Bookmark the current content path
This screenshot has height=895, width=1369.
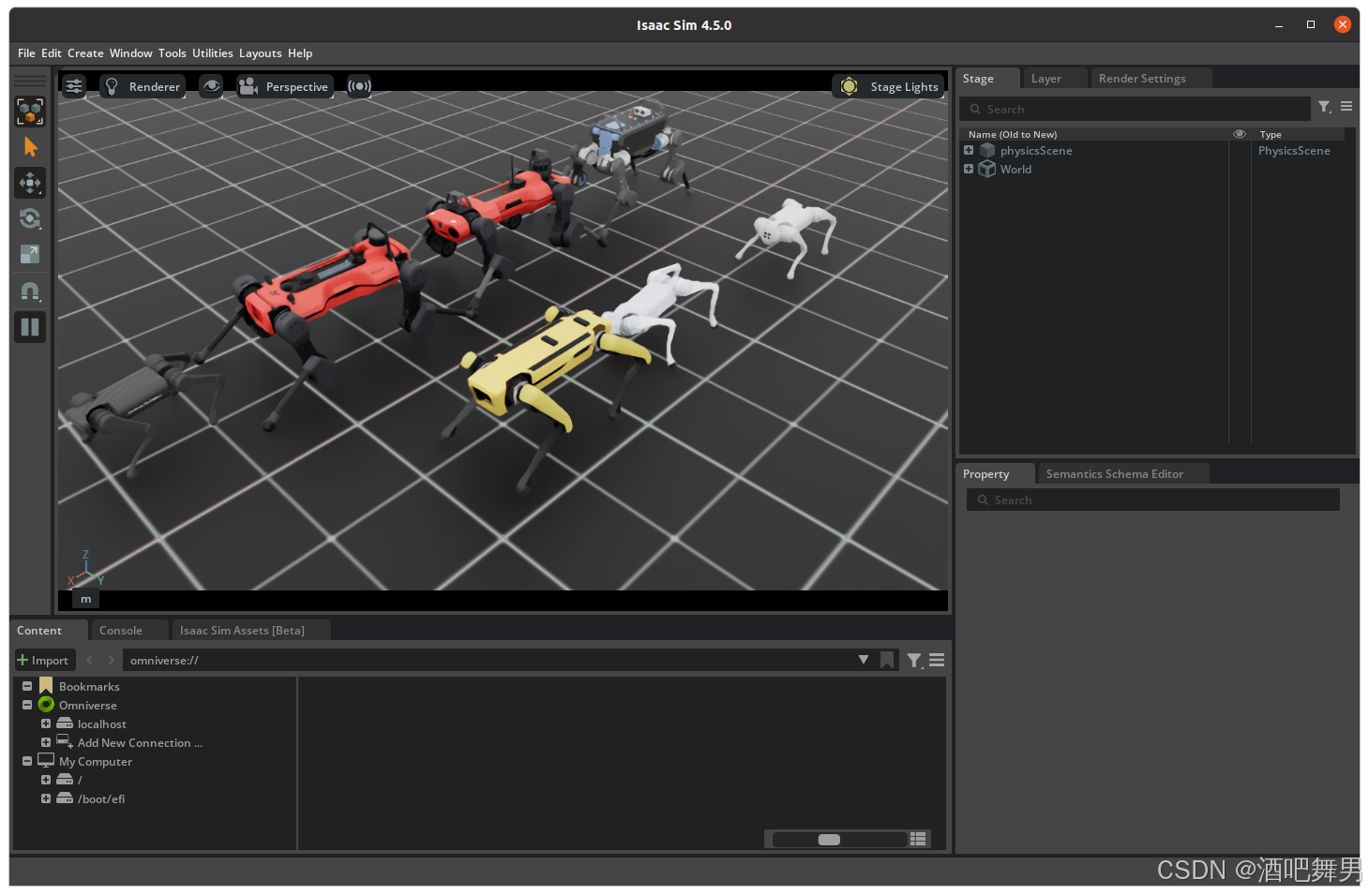point(887,660)
